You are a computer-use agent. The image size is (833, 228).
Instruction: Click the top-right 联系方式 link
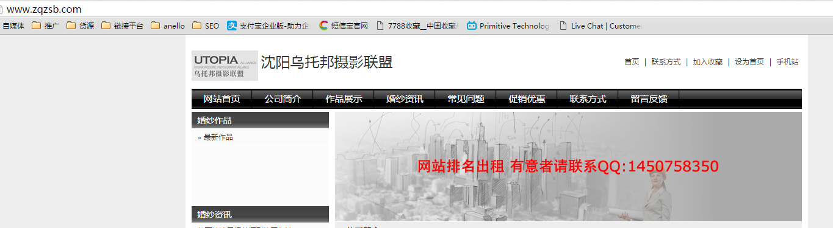[x=666, y=62]
